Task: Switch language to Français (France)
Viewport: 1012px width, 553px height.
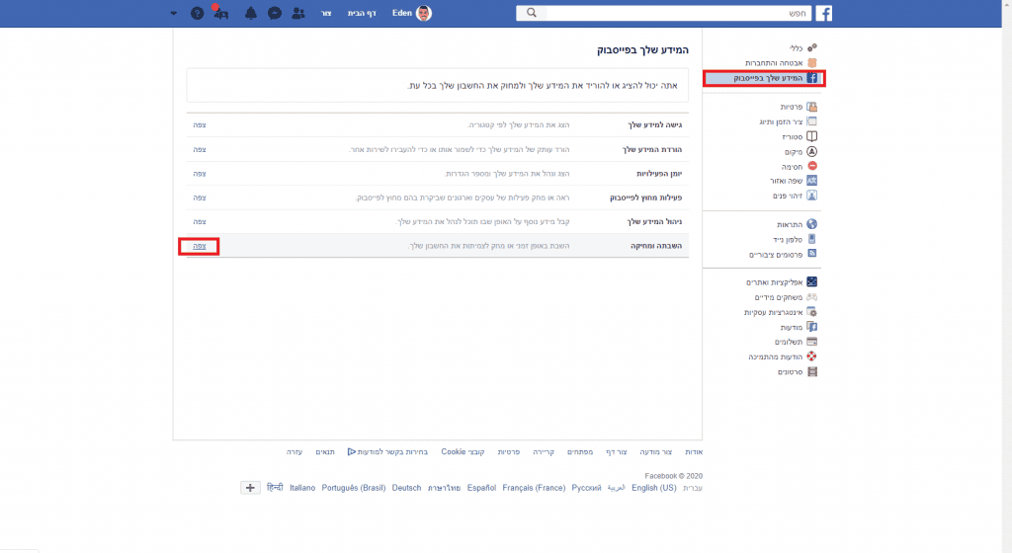Action: [534, 488]
